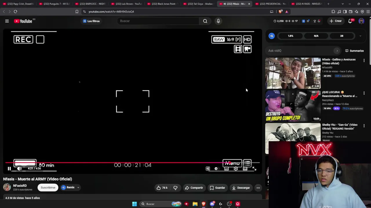Switch to the Tali Goya - Abaliao tab
371x208 pixels.
click(x=199, y=4)
